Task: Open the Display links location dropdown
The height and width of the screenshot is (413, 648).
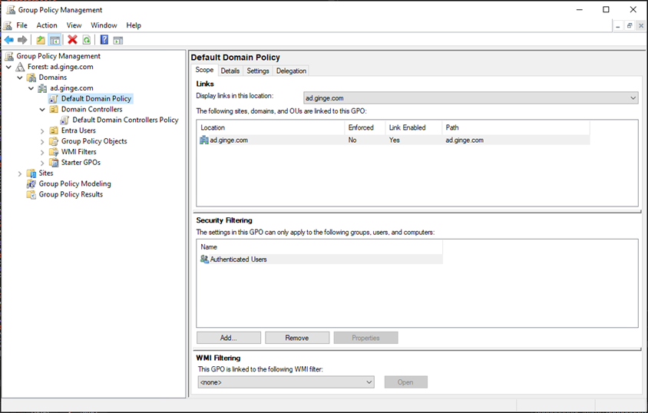Action: click(471, 98)
